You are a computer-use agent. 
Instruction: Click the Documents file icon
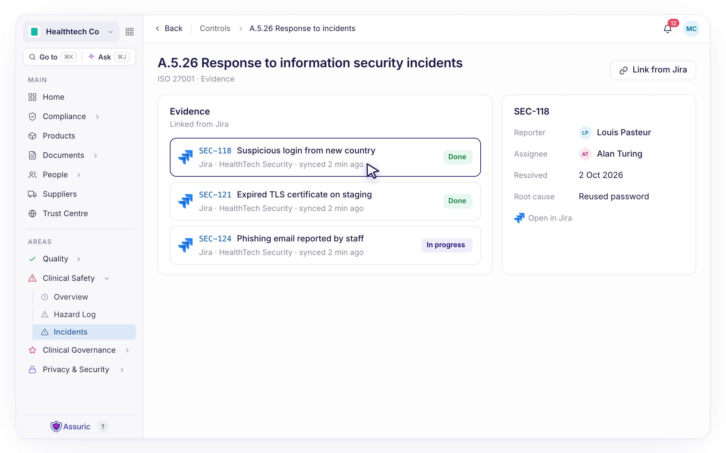coord(32,155)
